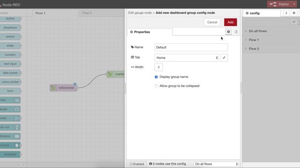This screenshot has height=168, width=300.
Task: Open the Deploy options dropdown arrow
Action: click(294, 4)
